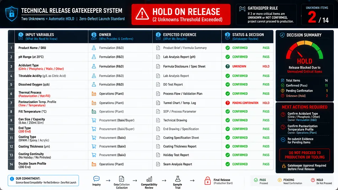Viewport: 338px width, 190px height.
Task: Click "Confirmed (Pass)" row in Decision Summary
Action: click(305, 86)
